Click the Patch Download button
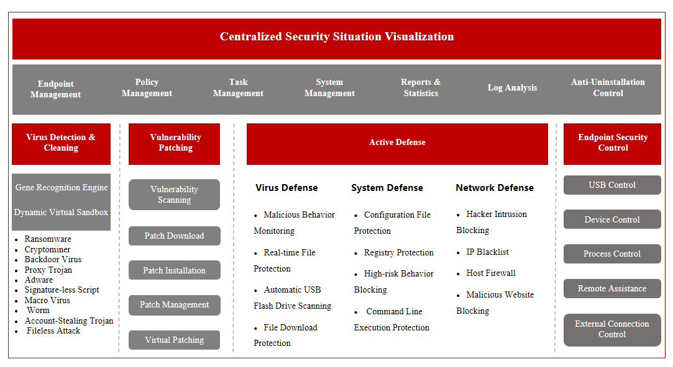673x367 pixels. click(174, 236)
